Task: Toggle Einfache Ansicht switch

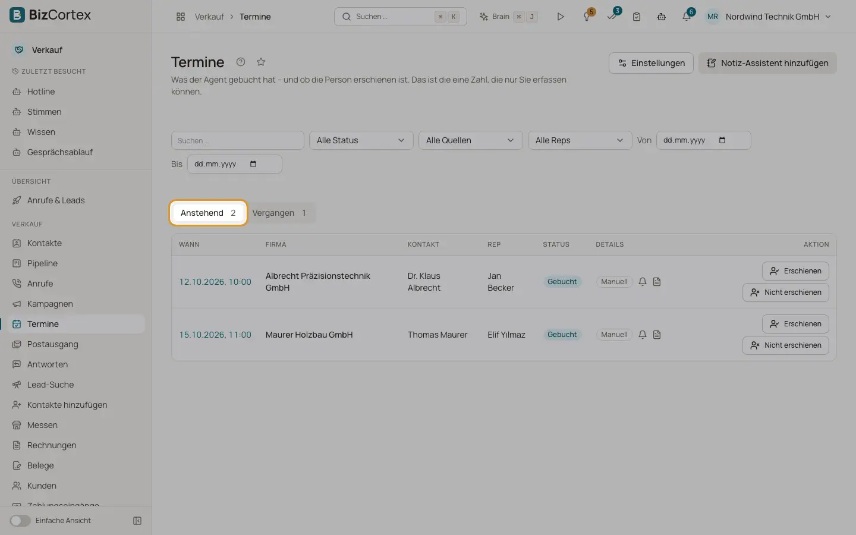Action: tap(20, 521)
